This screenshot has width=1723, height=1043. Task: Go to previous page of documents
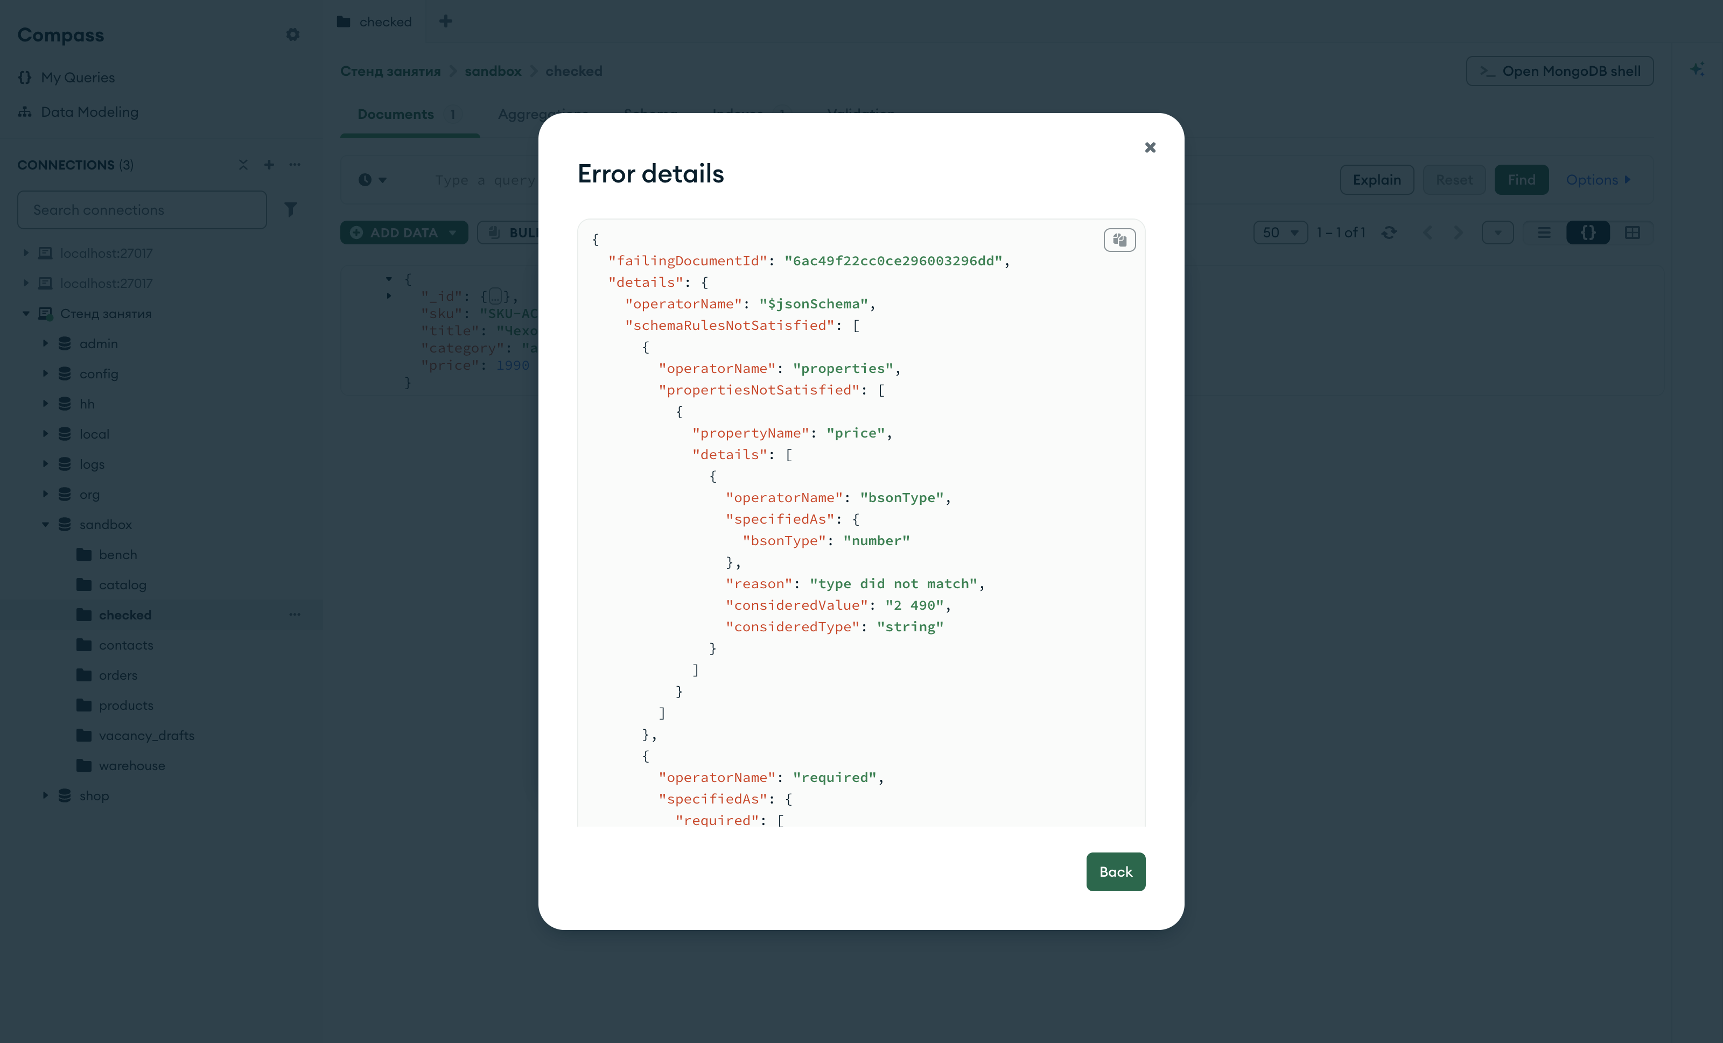pyautogui.click(x=1428, y=233)
